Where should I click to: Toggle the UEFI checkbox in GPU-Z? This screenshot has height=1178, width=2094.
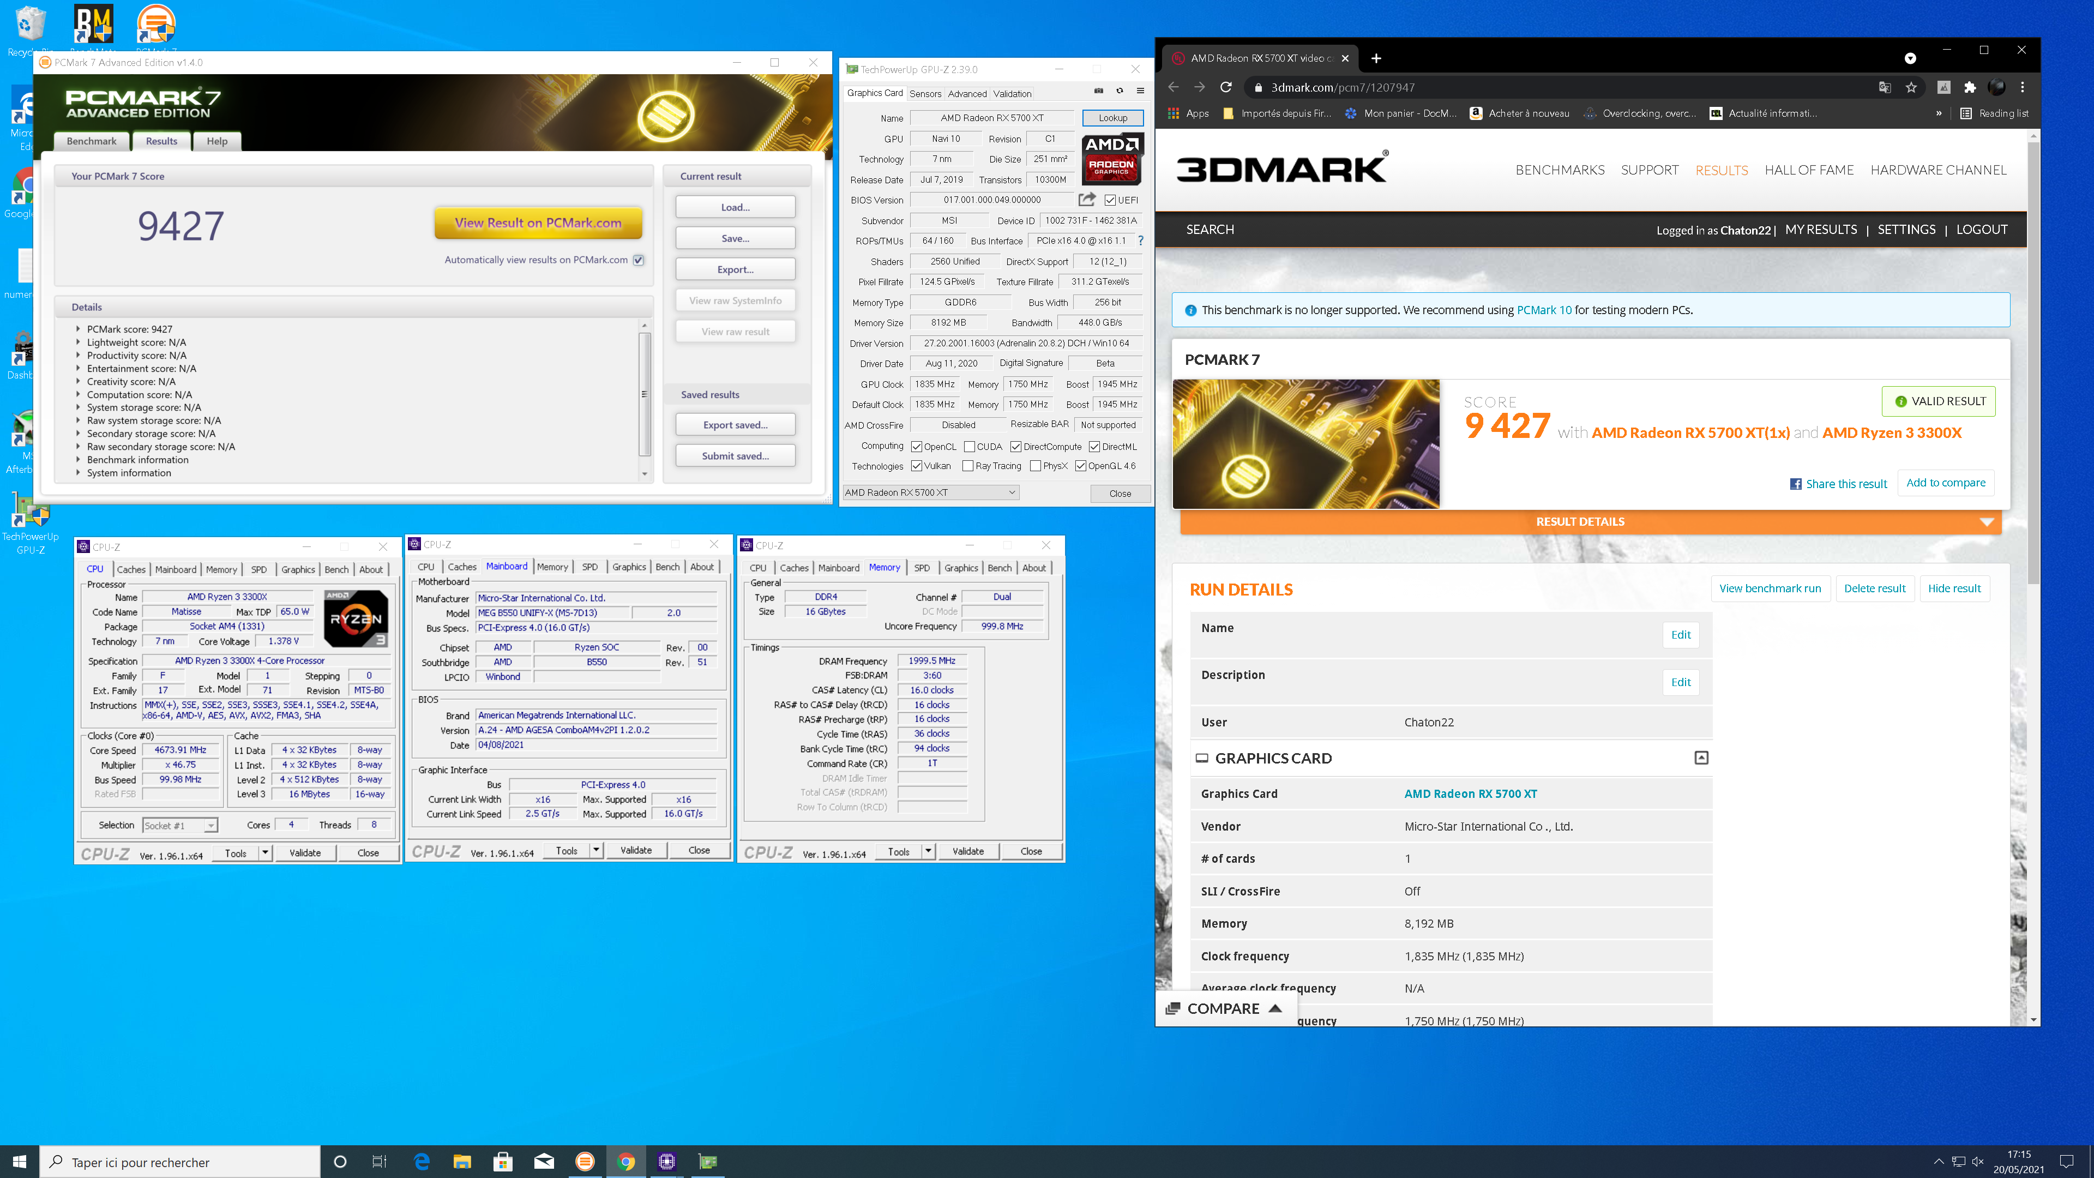coord(1110,200)
